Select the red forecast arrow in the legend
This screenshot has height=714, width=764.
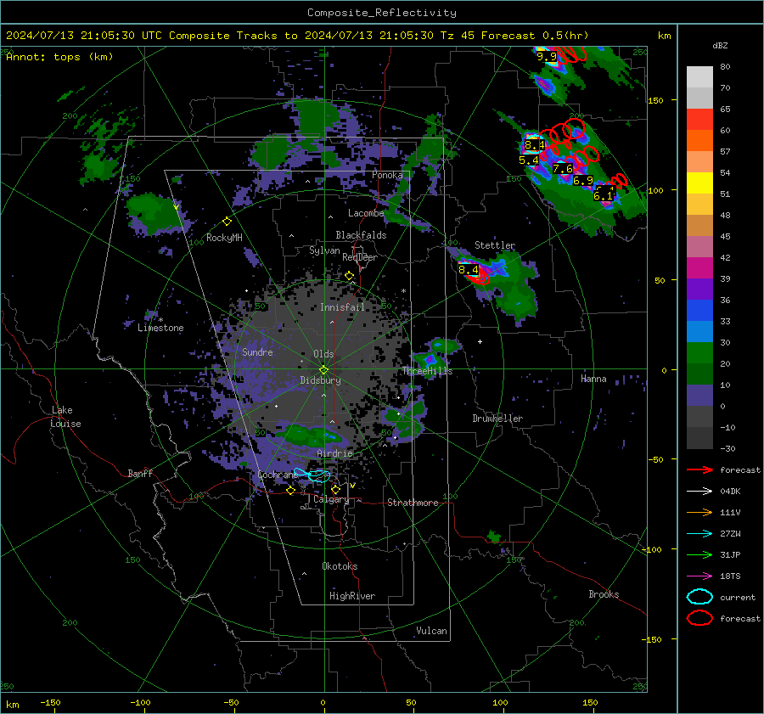point(699,469)
